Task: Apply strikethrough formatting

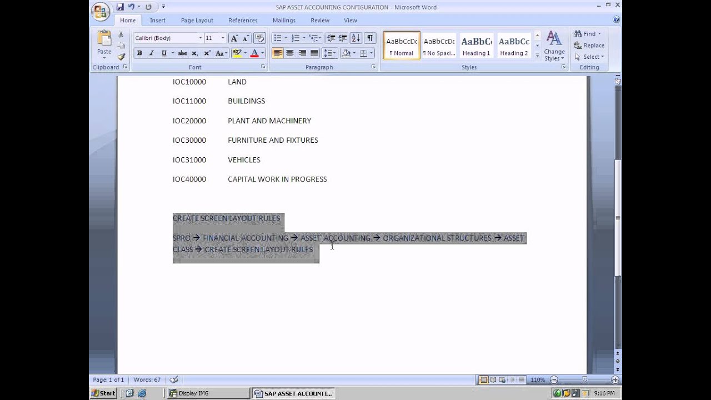Action: (182, 53)
